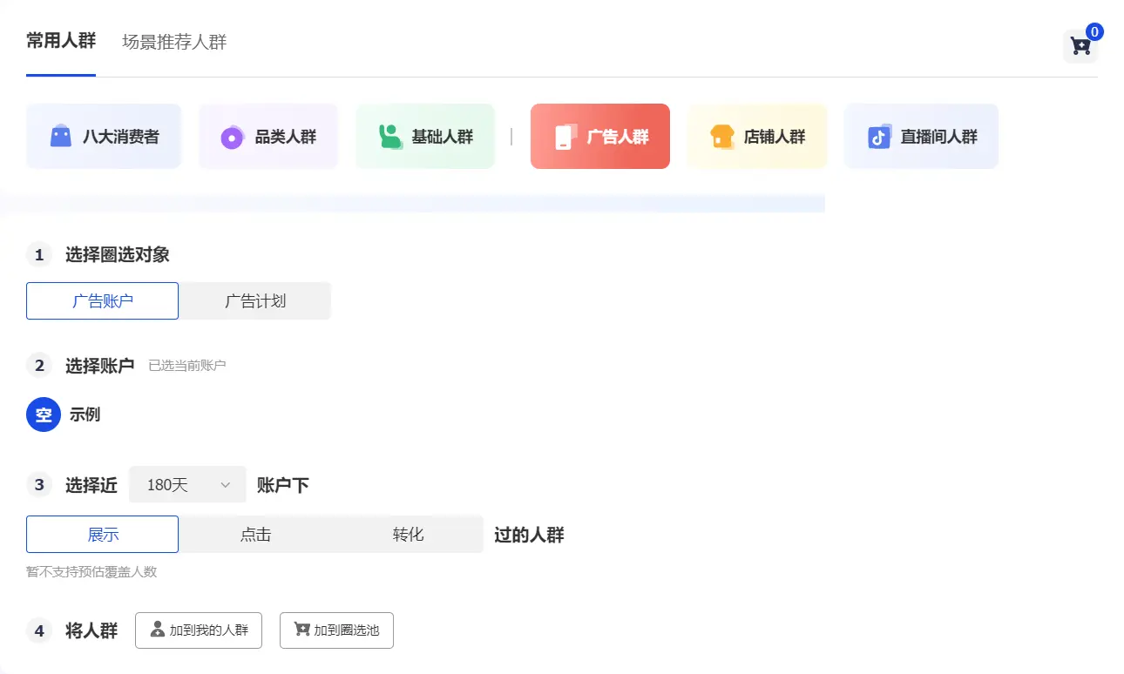Select 广告账户 as targeting object
The image size is (1124, 674).
[103, 301]
